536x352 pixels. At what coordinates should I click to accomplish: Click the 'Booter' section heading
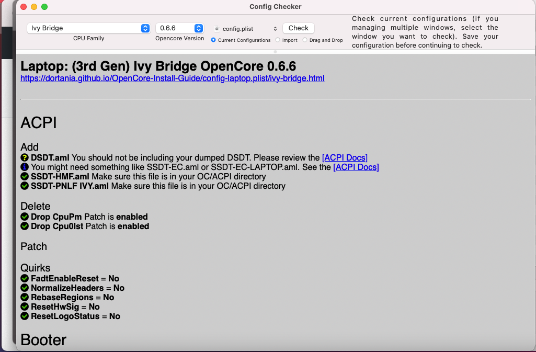coord(43,340)
